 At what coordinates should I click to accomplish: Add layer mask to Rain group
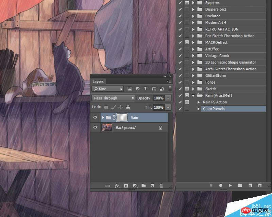point(126,186)
